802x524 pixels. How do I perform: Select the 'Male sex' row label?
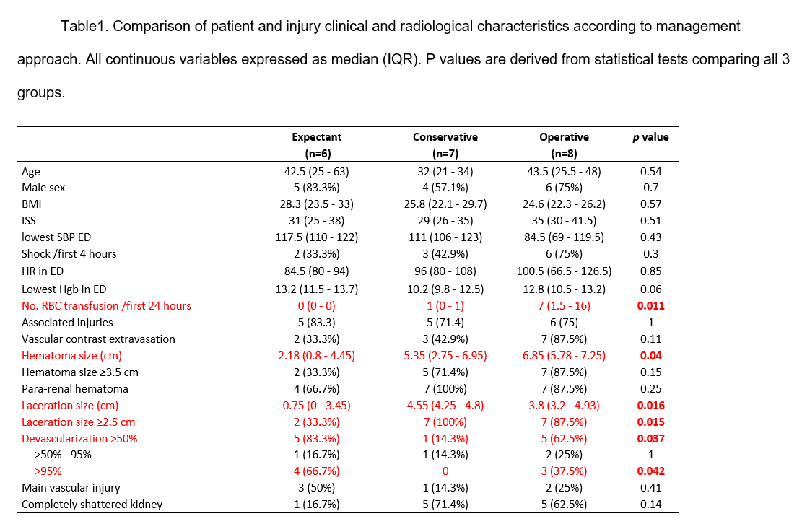point(43,188)
